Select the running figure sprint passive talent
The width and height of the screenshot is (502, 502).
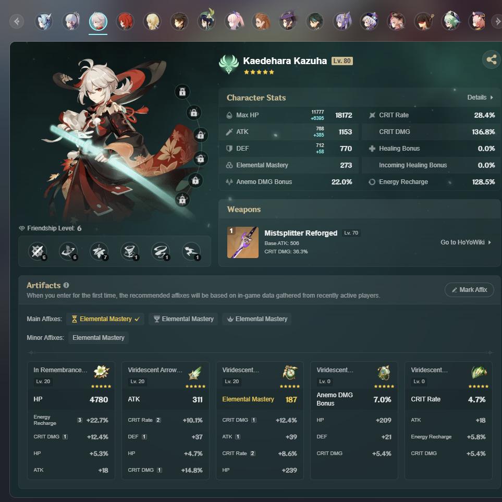[191, 251]
